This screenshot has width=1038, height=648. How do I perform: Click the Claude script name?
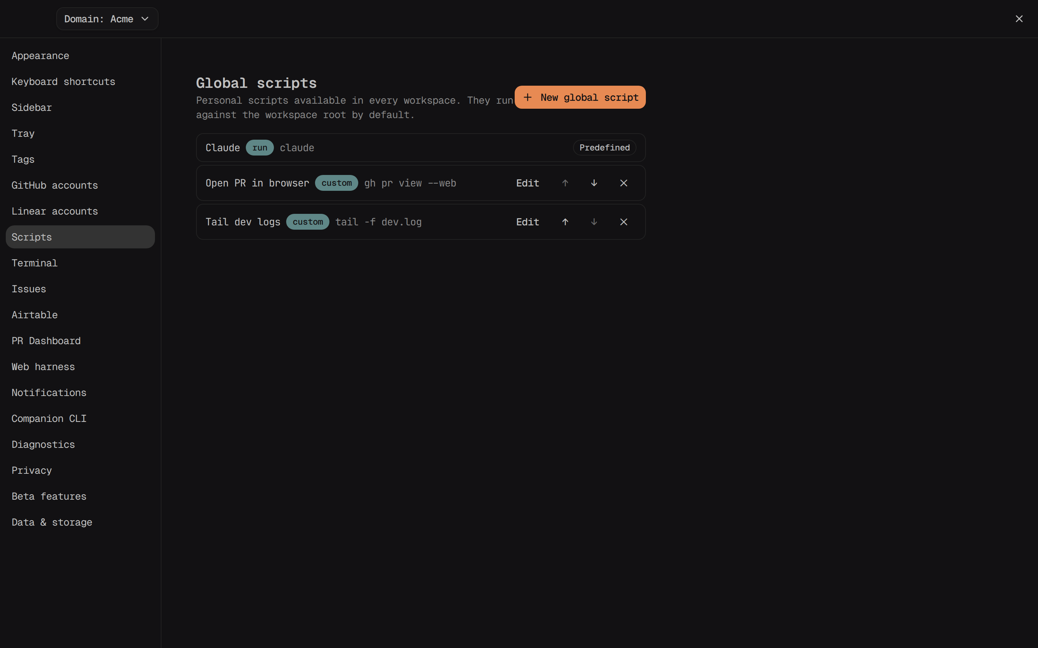[223, 148]
